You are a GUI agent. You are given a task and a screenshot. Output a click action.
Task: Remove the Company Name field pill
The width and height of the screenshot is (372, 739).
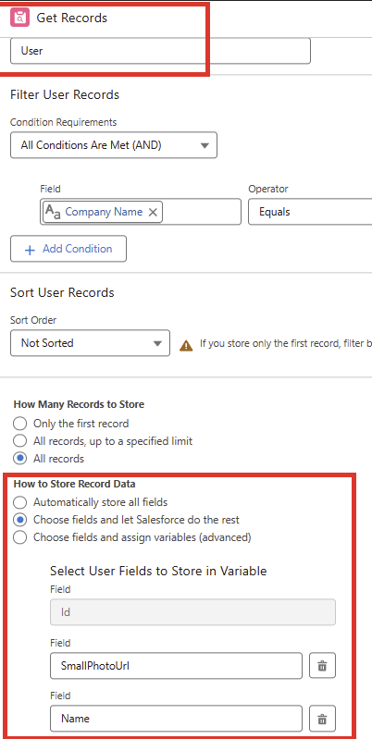pyautogui.click(x=153, y=213)
